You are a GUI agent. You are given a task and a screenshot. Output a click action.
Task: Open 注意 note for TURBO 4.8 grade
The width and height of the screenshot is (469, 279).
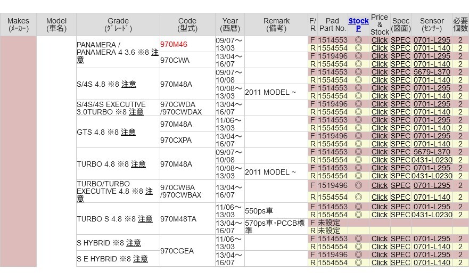click(138, 164)
